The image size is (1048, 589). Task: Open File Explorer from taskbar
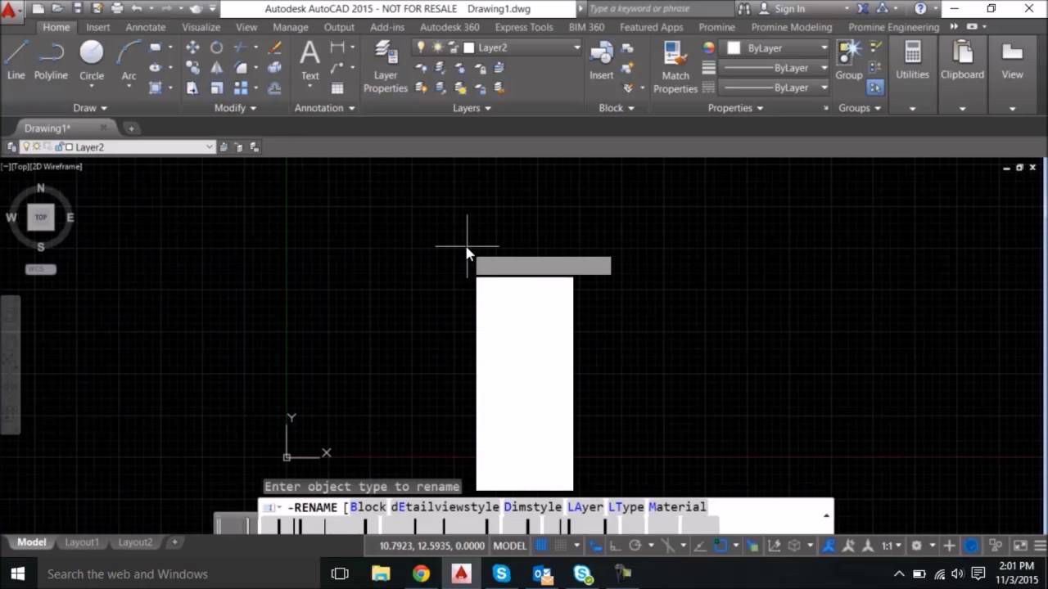coord(381,574)
